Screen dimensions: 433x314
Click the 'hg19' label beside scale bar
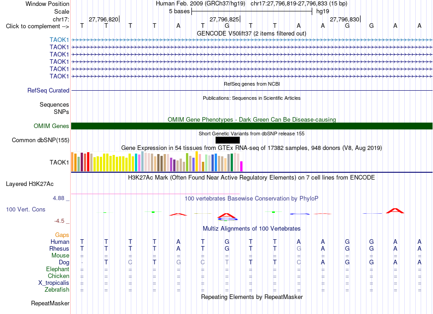[323, 11]
